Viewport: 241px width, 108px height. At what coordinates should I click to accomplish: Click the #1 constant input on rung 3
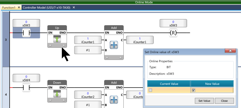(x=88, y=50)
